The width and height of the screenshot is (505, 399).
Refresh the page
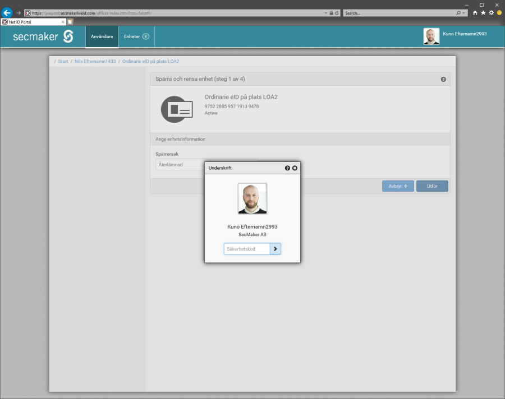coord(337,13)
